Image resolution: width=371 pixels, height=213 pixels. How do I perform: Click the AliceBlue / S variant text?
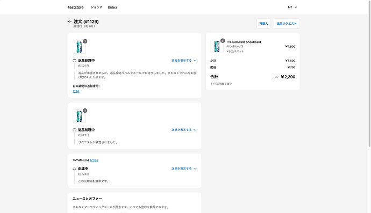tap(234, 47)
